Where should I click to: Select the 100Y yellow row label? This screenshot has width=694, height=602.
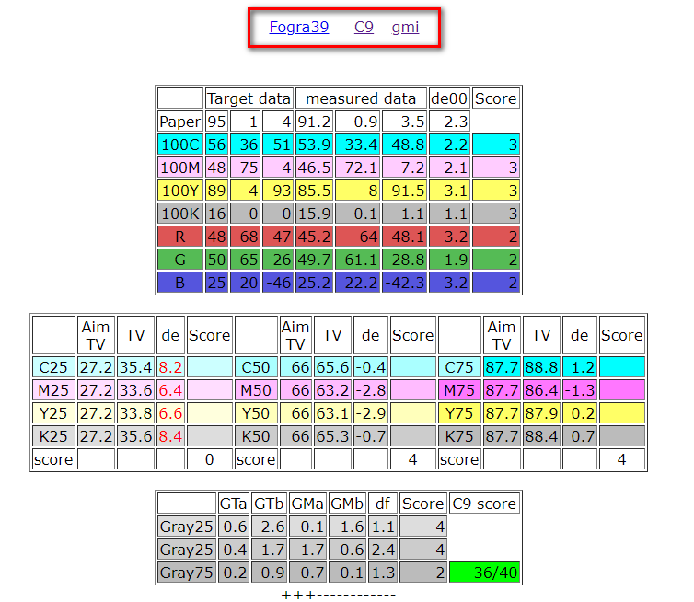[x=180, y=191]
